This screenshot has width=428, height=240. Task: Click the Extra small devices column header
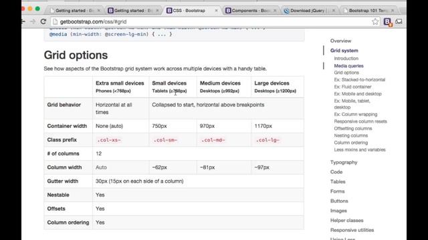pyautogui.click(x=120, y=87)
